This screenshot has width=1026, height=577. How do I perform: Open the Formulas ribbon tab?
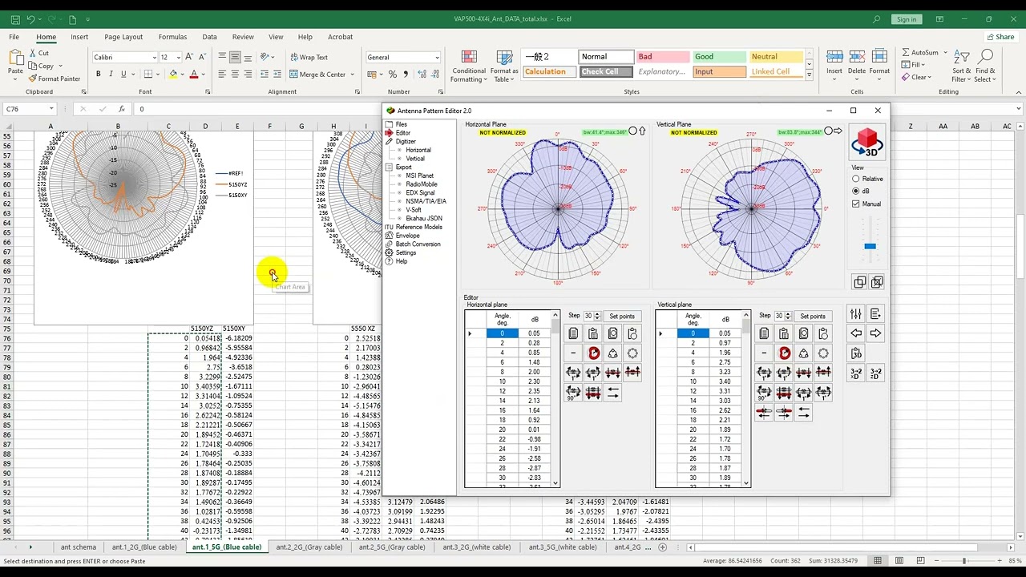[x=172, y=37]
